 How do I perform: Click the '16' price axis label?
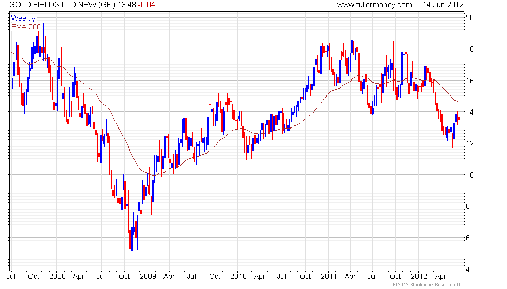tap(470, 81)
